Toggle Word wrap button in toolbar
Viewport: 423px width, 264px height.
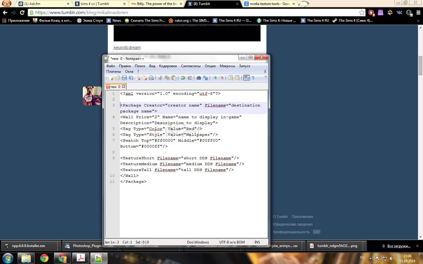pyautogui.click(x=246, y=78)
